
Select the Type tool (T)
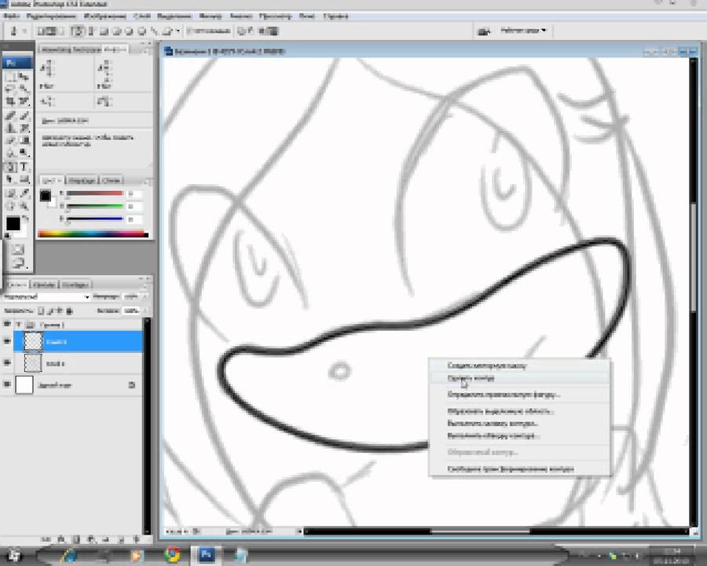coord(24,167)
